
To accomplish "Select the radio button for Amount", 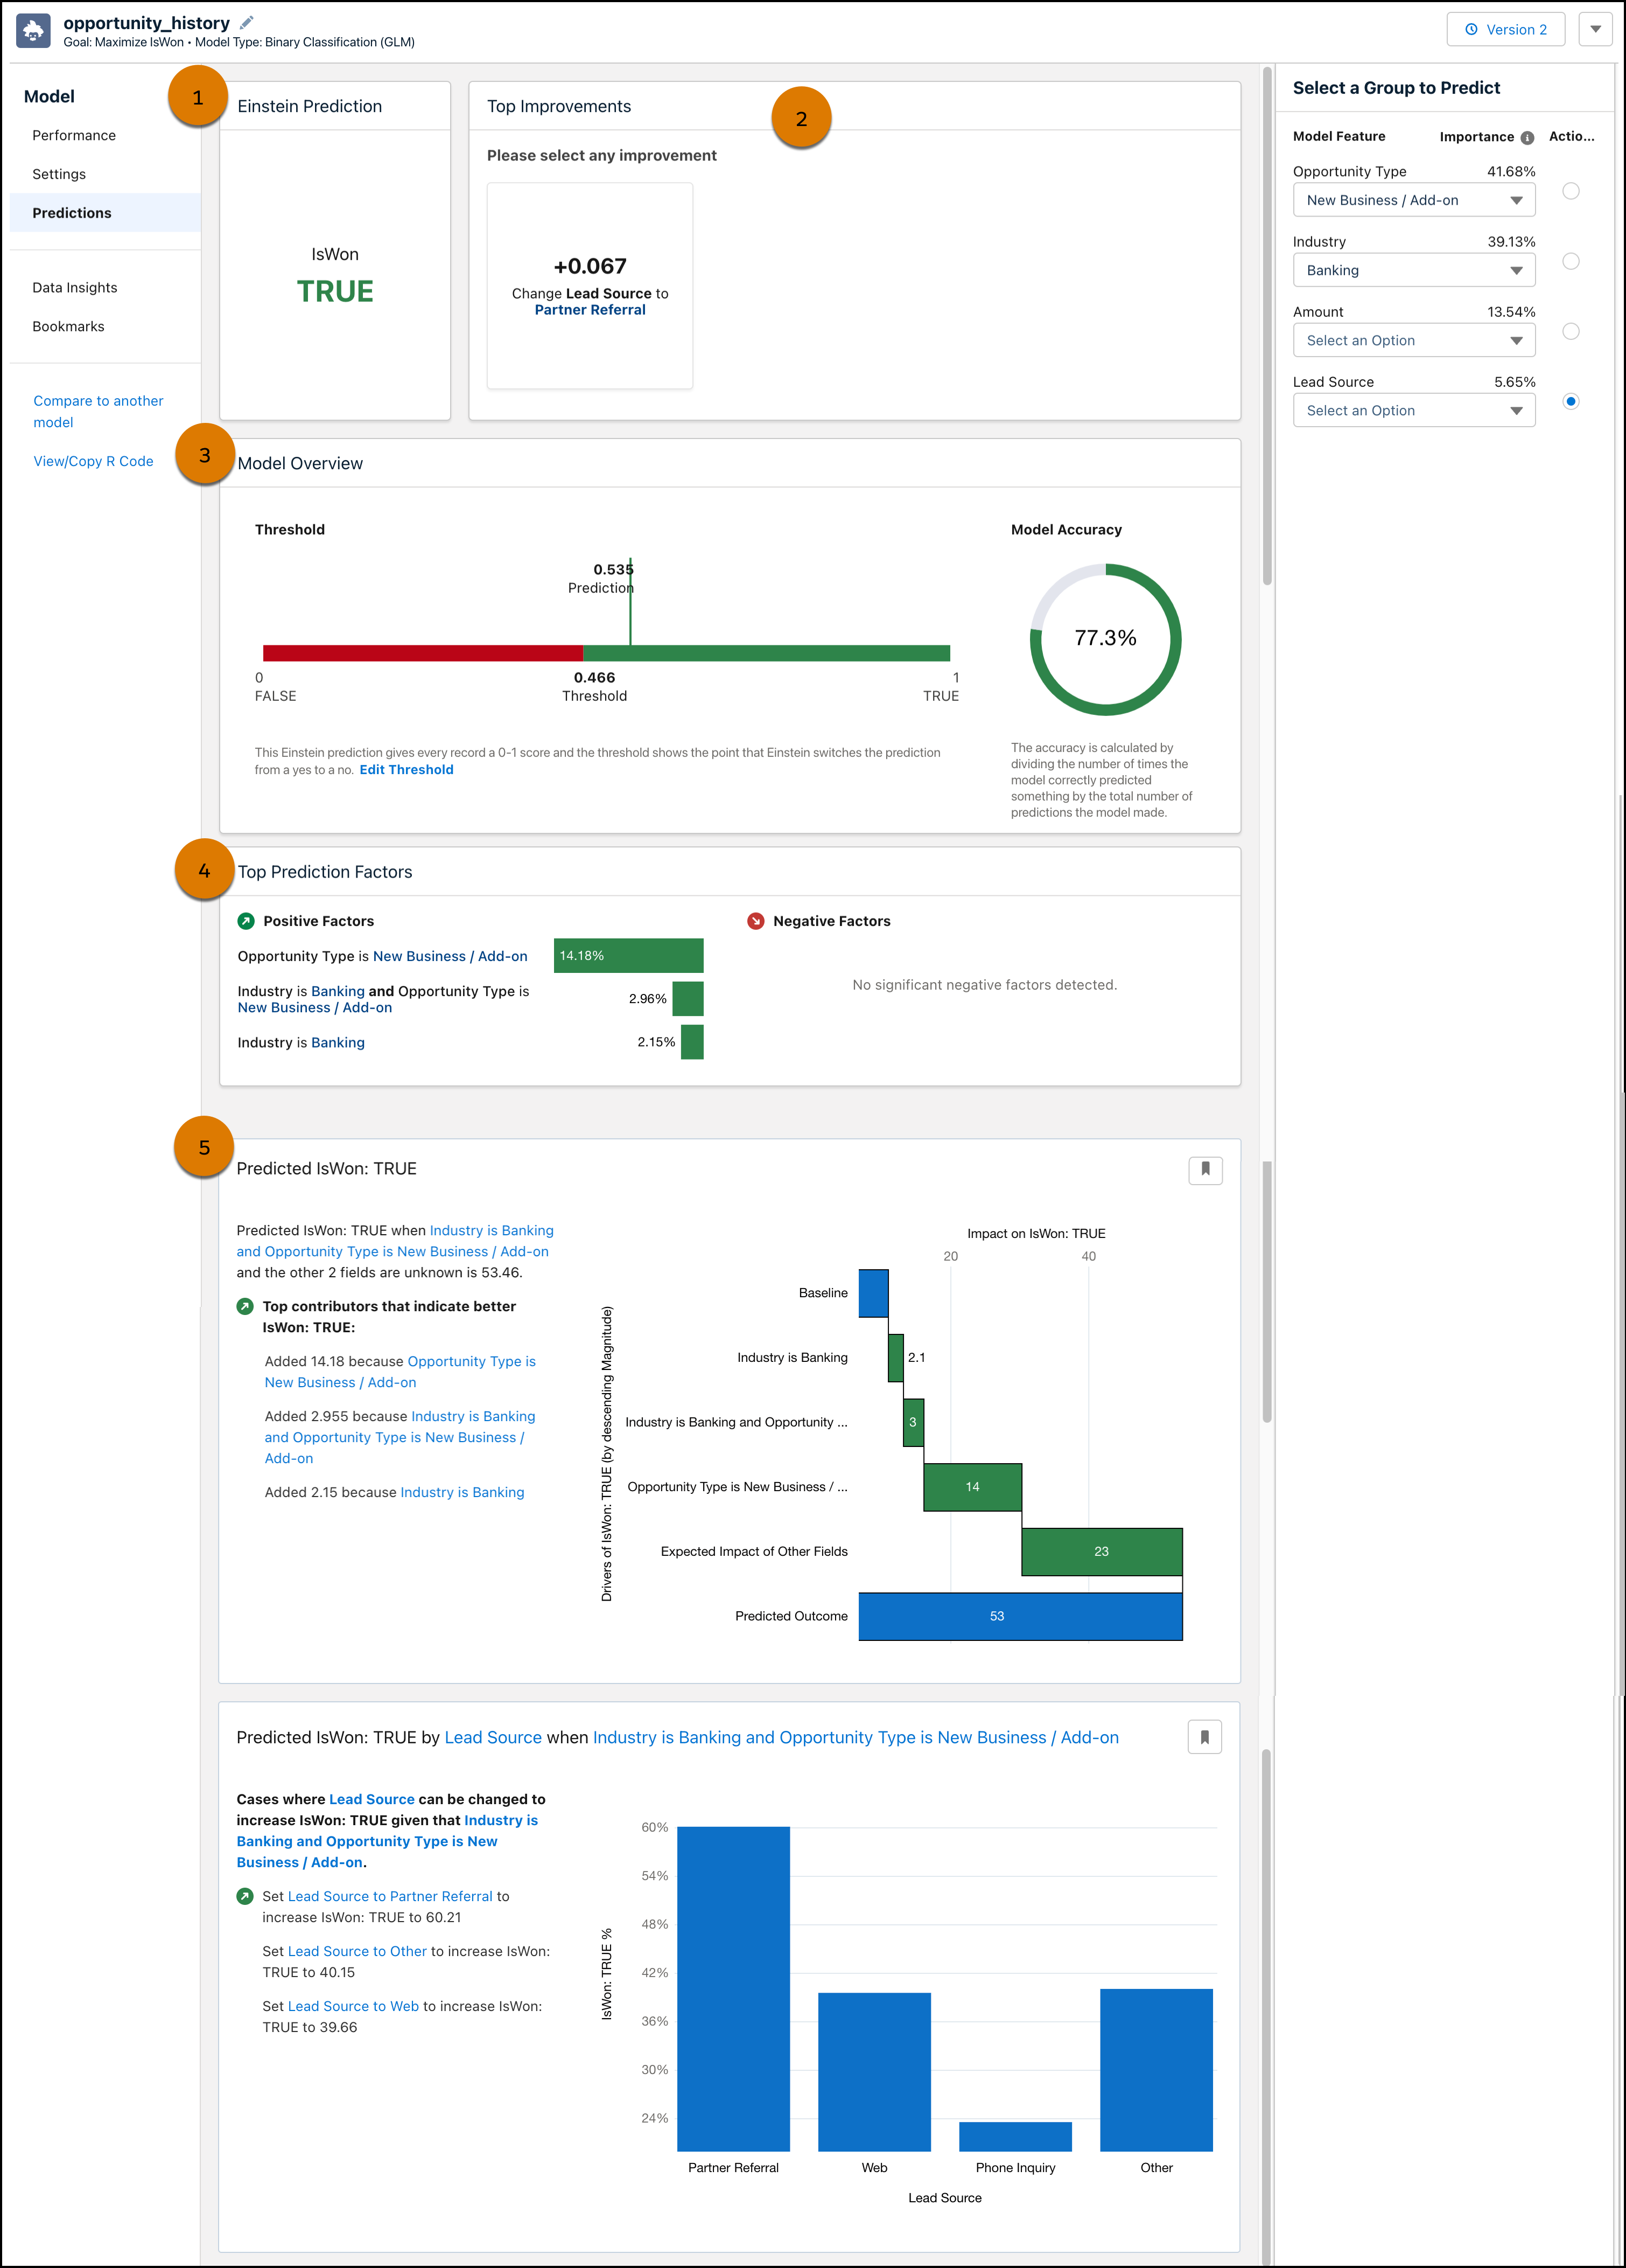I will tap(1571, 330).
